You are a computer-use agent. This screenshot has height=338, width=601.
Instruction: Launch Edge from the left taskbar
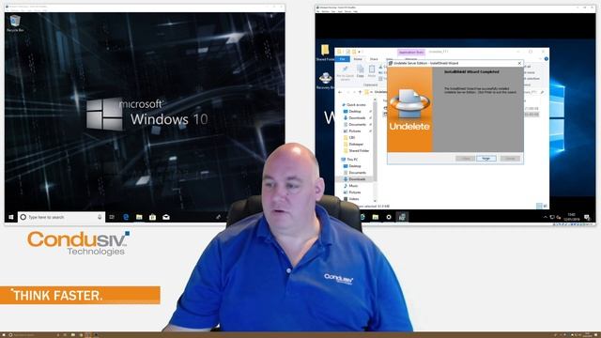pos(126,217)
